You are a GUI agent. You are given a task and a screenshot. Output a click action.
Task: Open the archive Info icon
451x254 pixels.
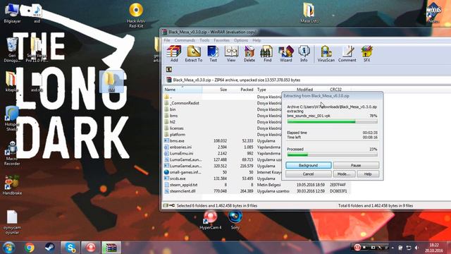304,54
